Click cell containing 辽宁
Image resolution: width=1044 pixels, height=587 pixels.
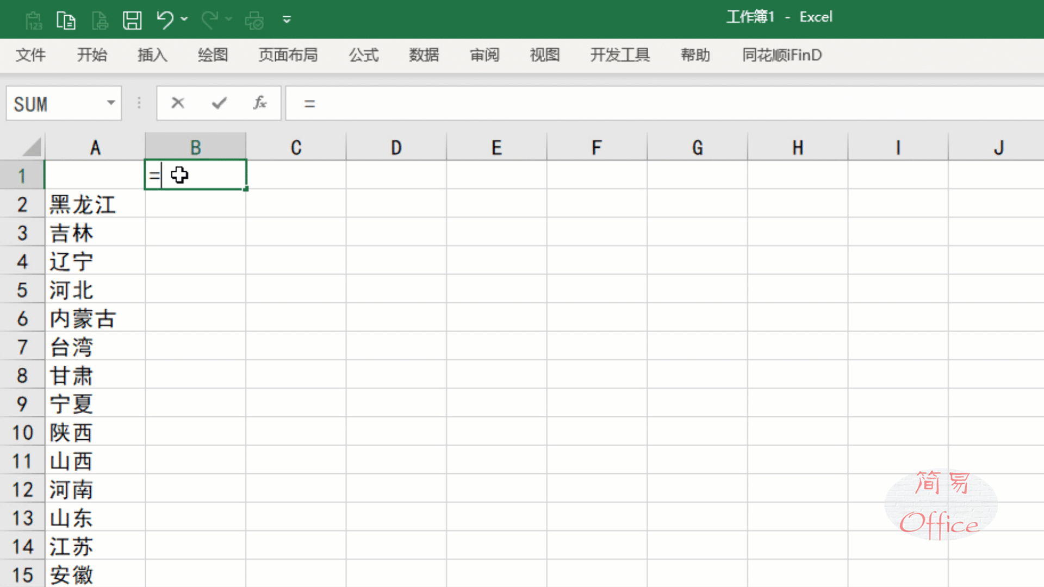[95, 261]
